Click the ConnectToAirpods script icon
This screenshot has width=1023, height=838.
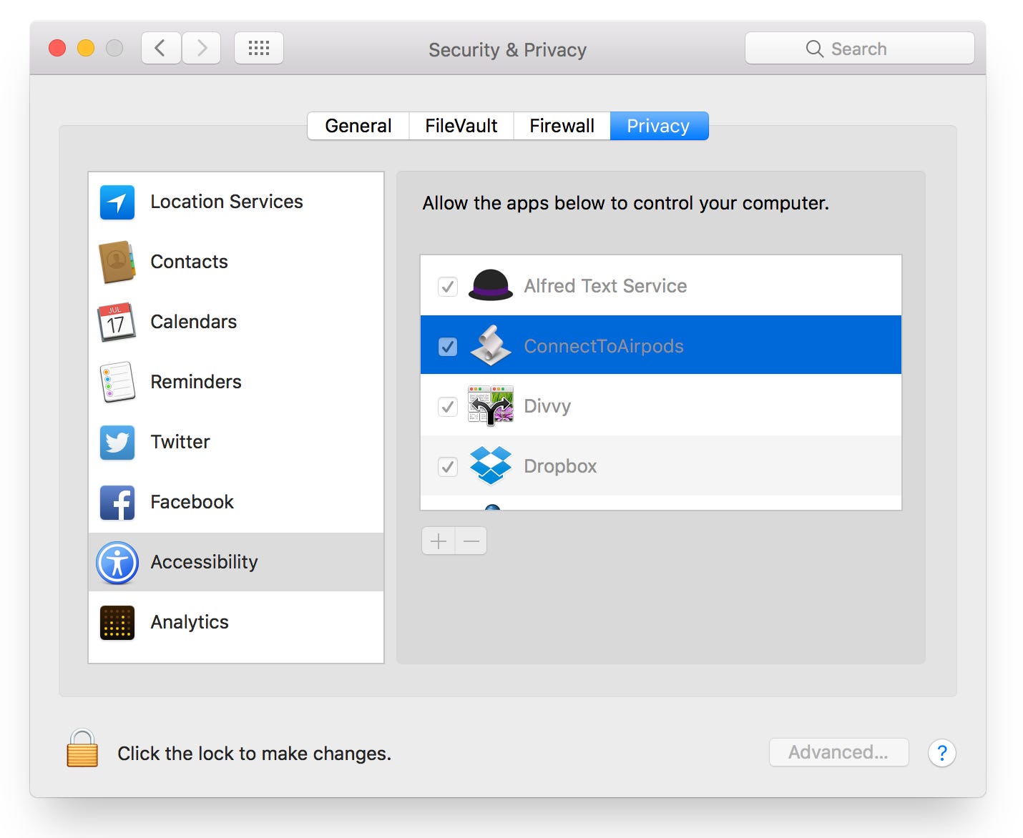click(491, 345)
